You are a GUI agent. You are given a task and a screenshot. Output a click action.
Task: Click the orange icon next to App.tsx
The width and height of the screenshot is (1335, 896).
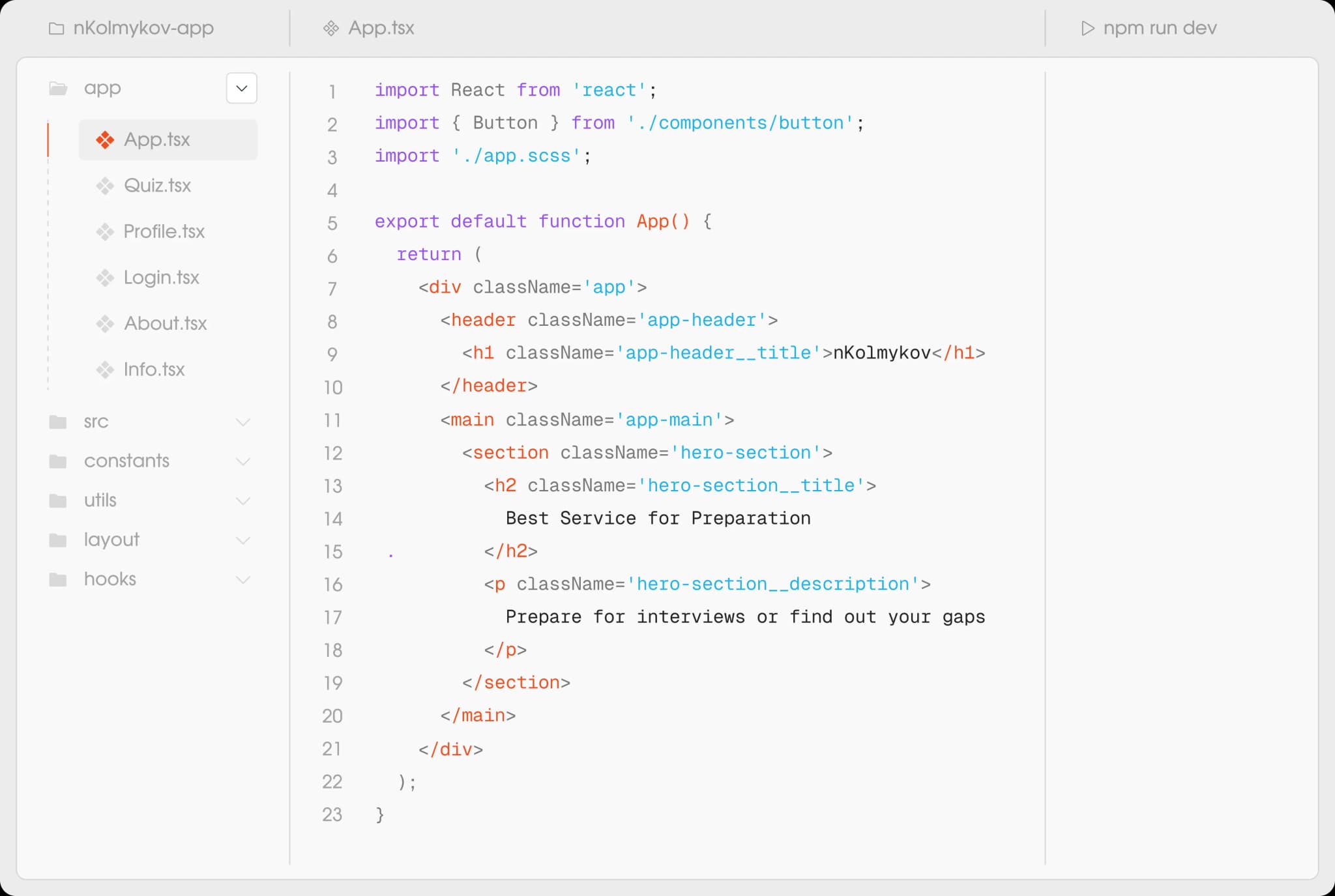(105, 139)
